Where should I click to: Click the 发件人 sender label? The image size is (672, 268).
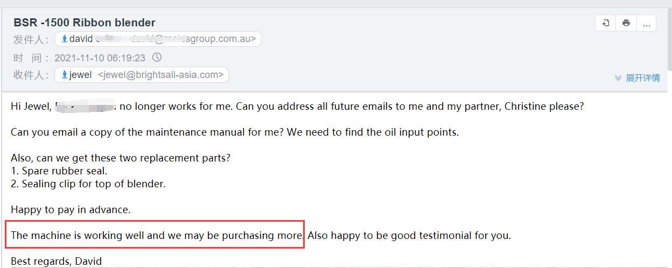(32, 39)
